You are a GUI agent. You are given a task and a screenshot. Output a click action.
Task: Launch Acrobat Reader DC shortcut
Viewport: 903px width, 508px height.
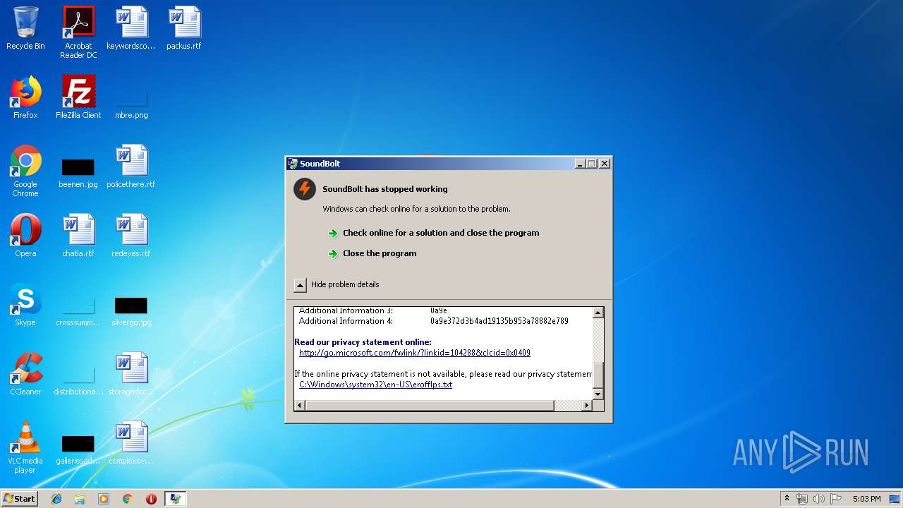78,32
